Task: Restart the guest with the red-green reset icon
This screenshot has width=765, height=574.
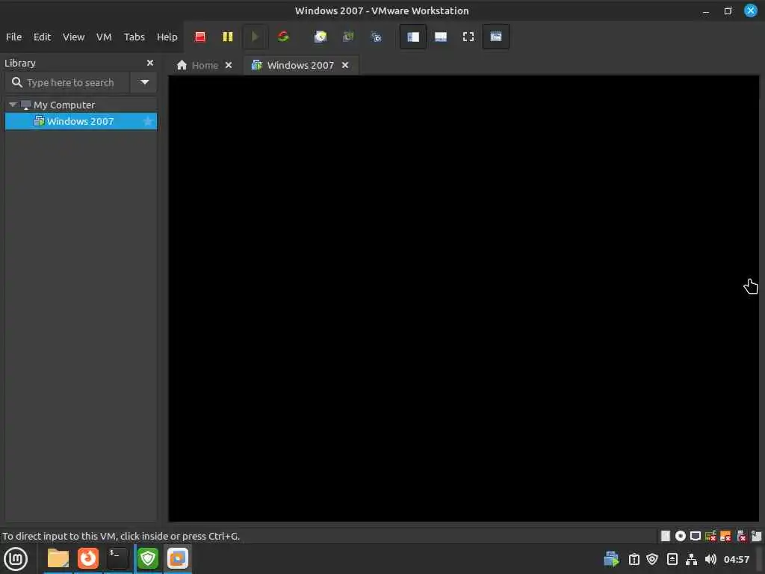Action: click(282, 37)
